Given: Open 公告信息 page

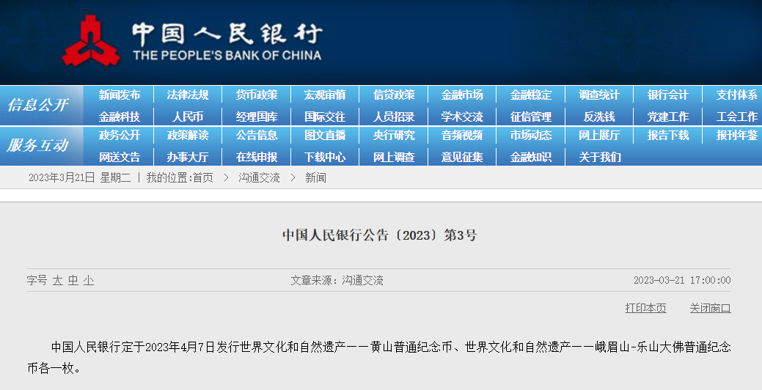Looking at the screenshot, I should (257, 135).
